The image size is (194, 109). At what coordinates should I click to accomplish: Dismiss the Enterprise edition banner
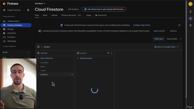tap(173, 31)
